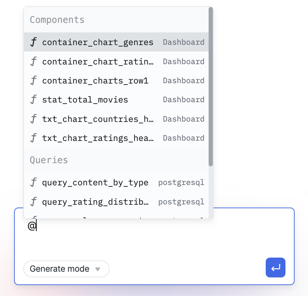
Task: Select container_chart_ratin… component suggestion
Action: (116, 61)
